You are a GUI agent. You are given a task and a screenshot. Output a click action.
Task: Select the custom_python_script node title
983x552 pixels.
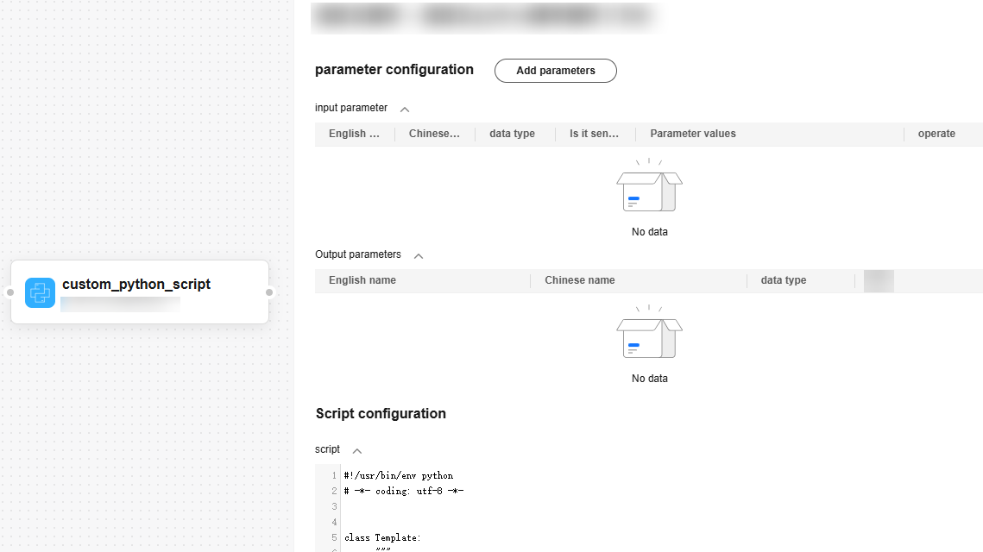136,284
